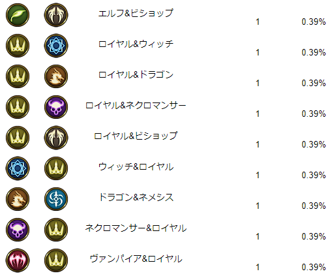Select the エルフ&ビショップ label
The height and width of the screenshot is (280, 332).
click(x=136, y=13)
